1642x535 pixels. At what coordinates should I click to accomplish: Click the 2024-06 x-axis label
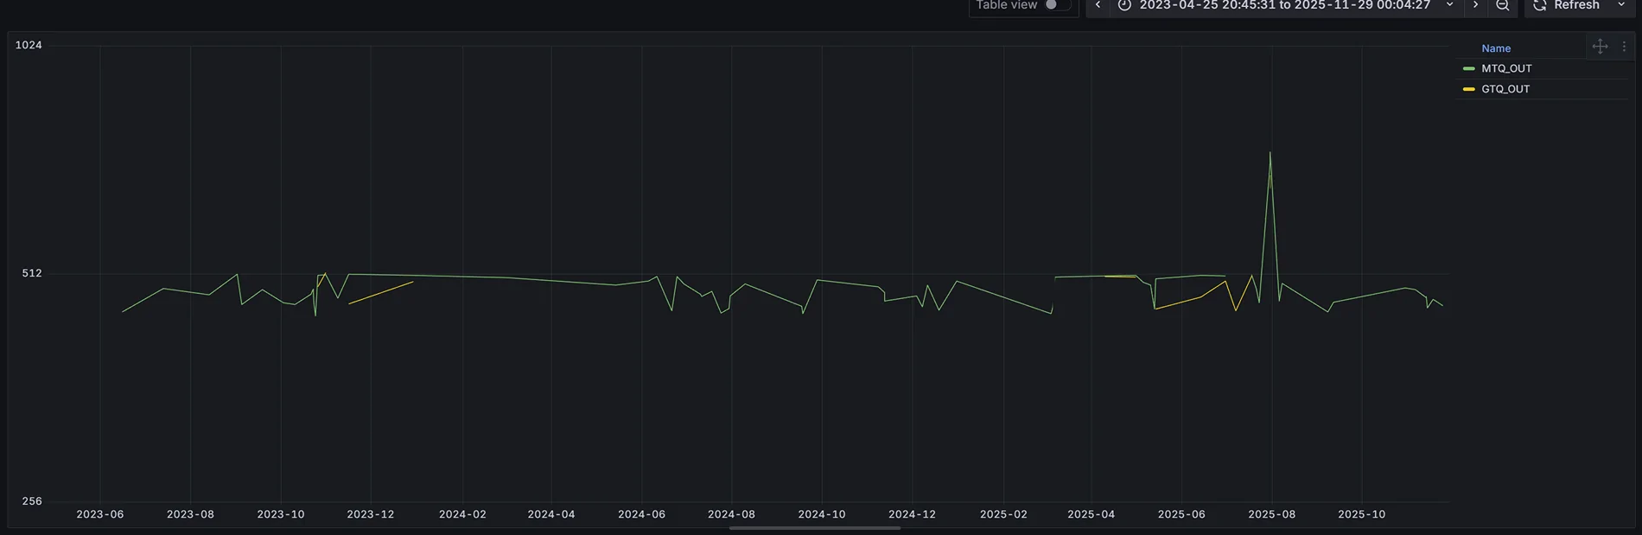pos(641,514)
